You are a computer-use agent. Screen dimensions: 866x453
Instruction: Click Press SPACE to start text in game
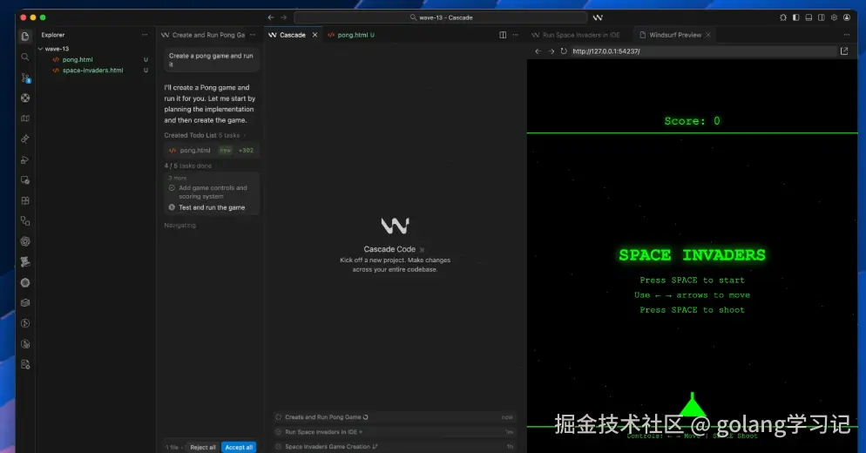(x=692, y=281)
